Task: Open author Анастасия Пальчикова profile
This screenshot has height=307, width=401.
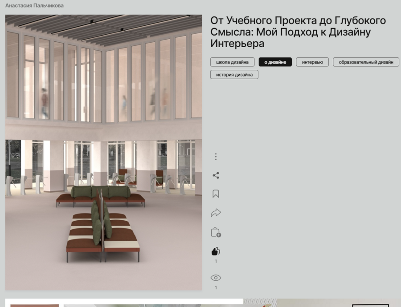Action: coord(34,5)
